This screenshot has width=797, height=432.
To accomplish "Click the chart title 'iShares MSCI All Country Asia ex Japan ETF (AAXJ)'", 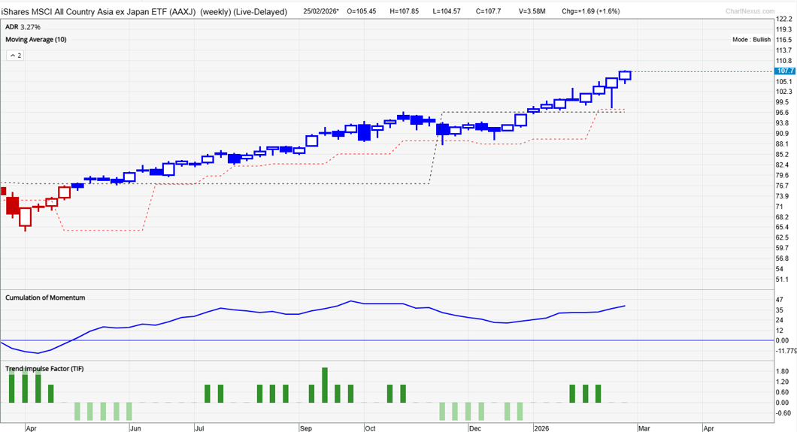I will (98, 11).
